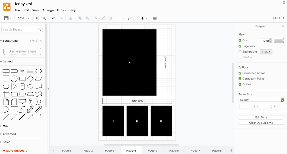
Task: Click the grid color swatch
Action: [279, 40]
